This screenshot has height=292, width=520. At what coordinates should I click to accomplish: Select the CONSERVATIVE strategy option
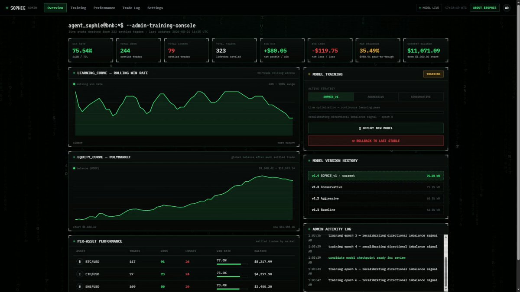point(421,97)
